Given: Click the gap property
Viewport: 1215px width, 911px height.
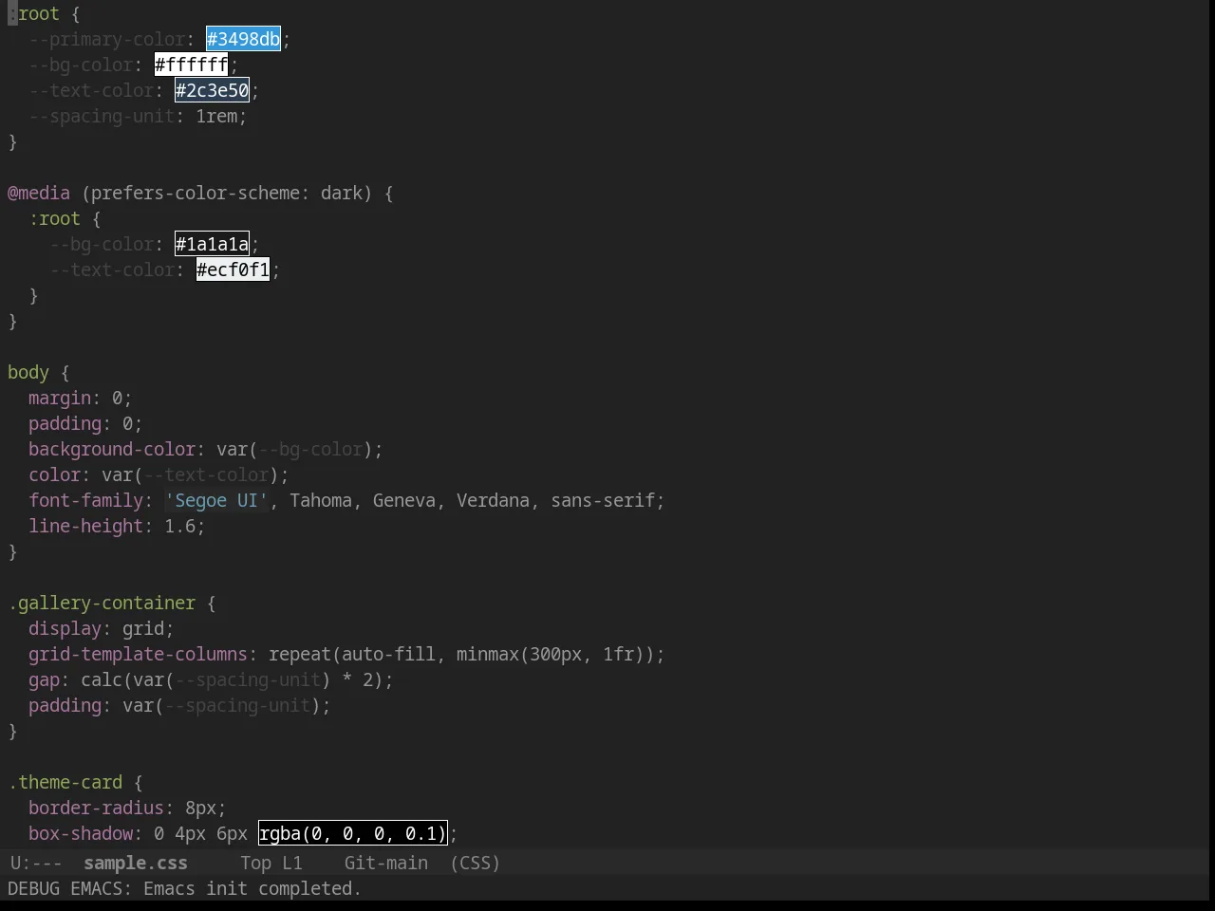Looking at the screenshot, I should click(x=44, y=679).
